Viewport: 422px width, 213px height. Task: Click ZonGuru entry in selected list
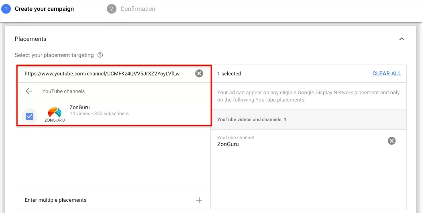click(x=228, y=144)
